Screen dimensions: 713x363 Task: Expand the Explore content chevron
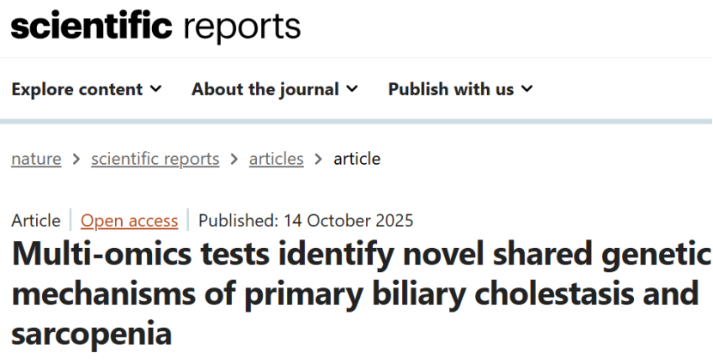156,89
